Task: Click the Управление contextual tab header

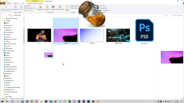Action: tap(35, 1)
